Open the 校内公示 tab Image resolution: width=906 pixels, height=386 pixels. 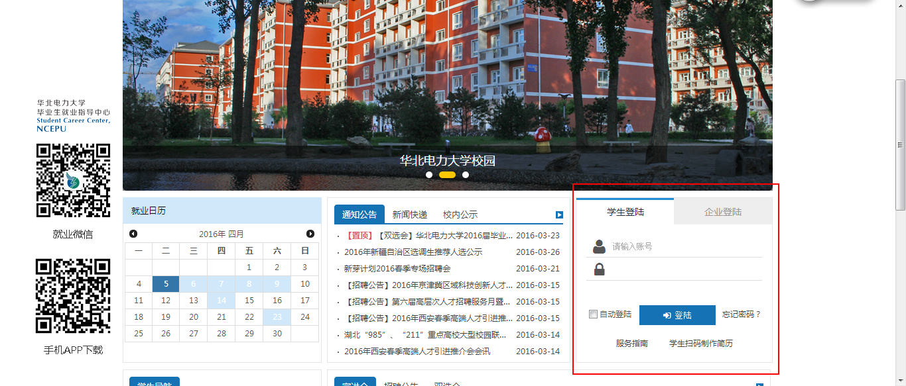[x=460, y=215]
